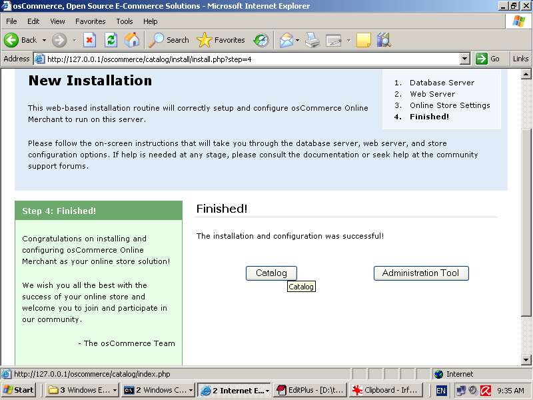This screenshot has width=533, height=400.
Task: Click the Administration Tool button
Action: 420,273
